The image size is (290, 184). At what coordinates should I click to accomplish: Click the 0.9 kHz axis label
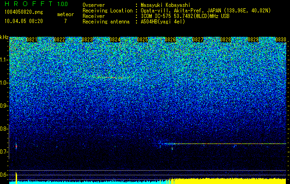pos(4,106)
